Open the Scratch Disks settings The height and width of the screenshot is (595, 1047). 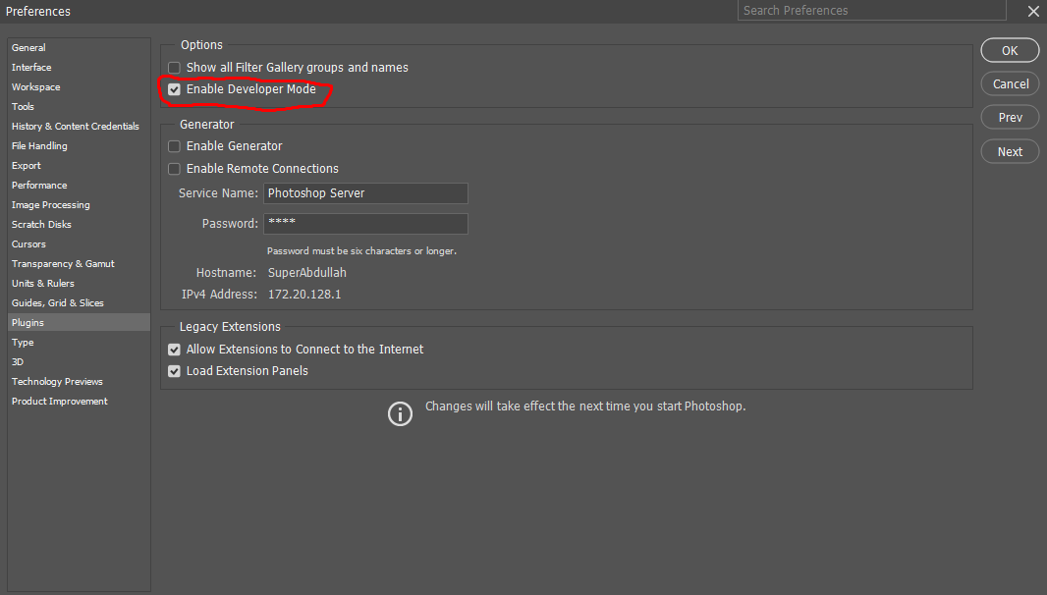coord(40,224)
